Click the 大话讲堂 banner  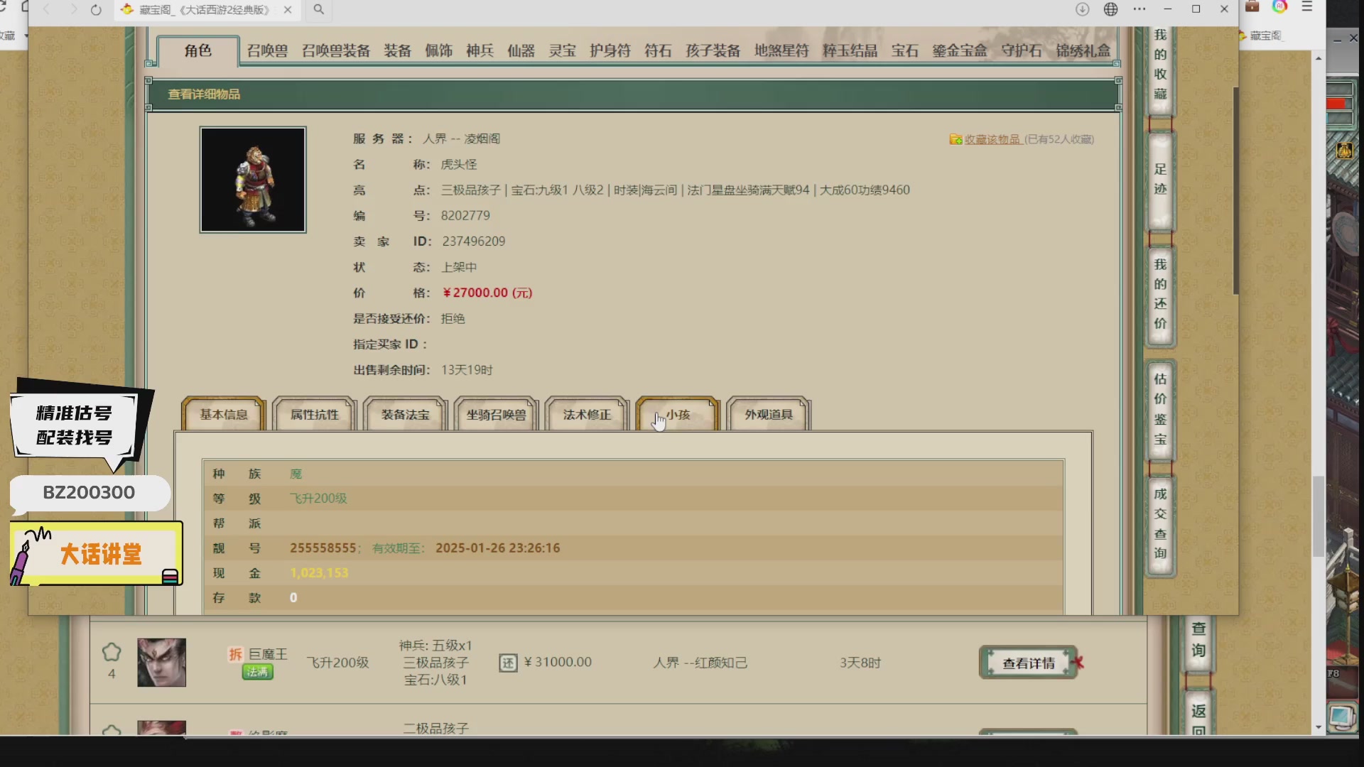pos(97,554)
